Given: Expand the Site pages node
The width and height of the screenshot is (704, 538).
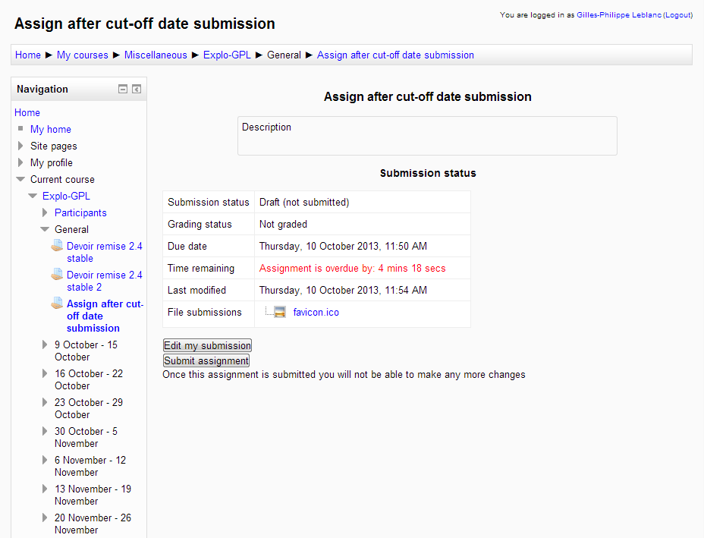Looking at the screenshot, I should click(x=20, y=146).
